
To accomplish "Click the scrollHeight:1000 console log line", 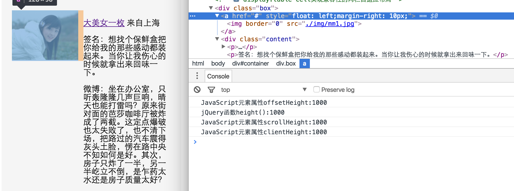I will (264, 122).
